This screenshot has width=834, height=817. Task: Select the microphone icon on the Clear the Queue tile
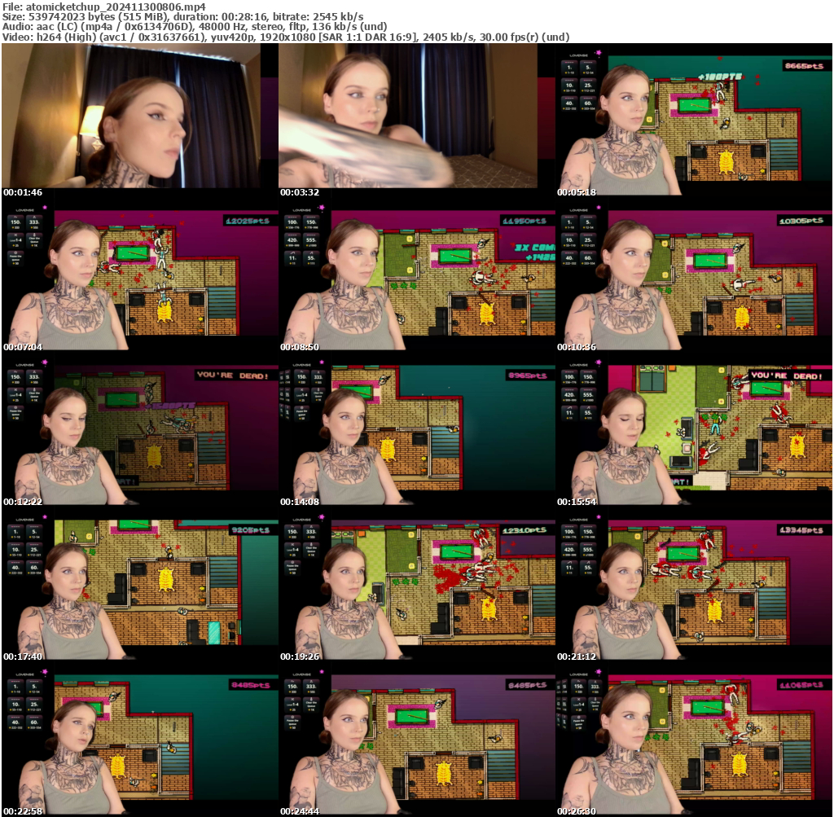[34, 235]
